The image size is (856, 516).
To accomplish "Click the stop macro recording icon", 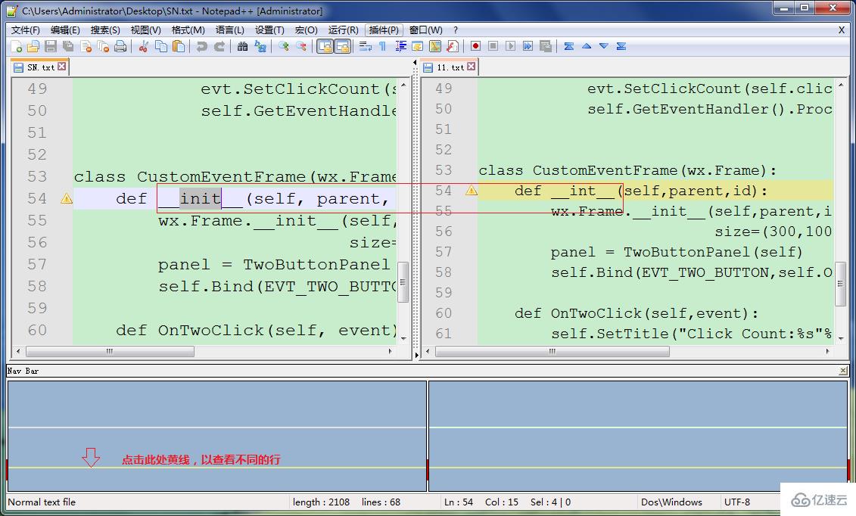I will coord(493,46).
